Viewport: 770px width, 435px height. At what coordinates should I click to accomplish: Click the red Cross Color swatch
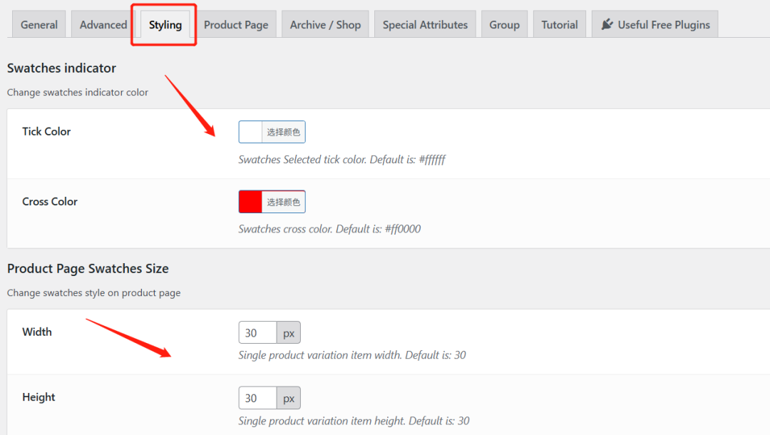pyautogui.click(x=251, y=202)
